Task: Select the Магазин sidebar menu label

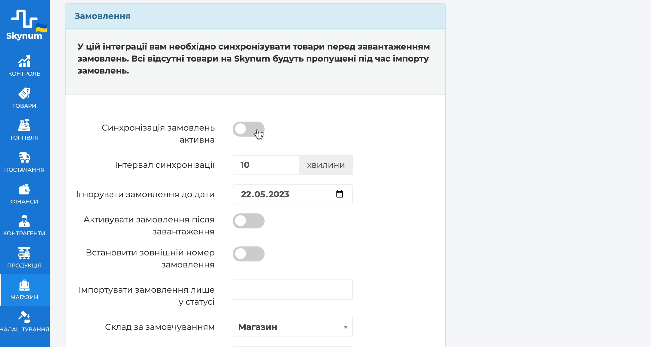Action: point(24,297)
